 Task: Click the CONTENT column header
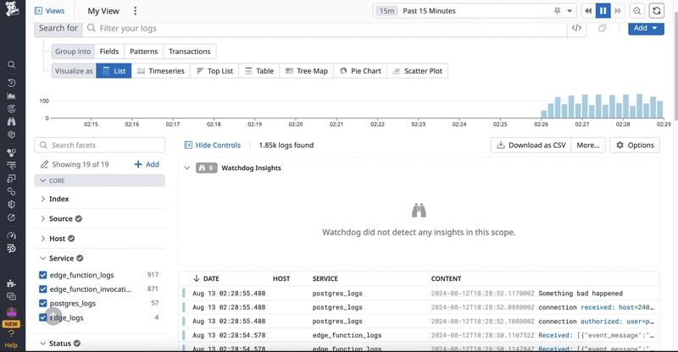tap(447, 278)
